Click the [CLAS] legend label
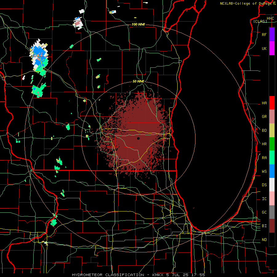This screenshot has width=277, height=277. tap(260, 22)
